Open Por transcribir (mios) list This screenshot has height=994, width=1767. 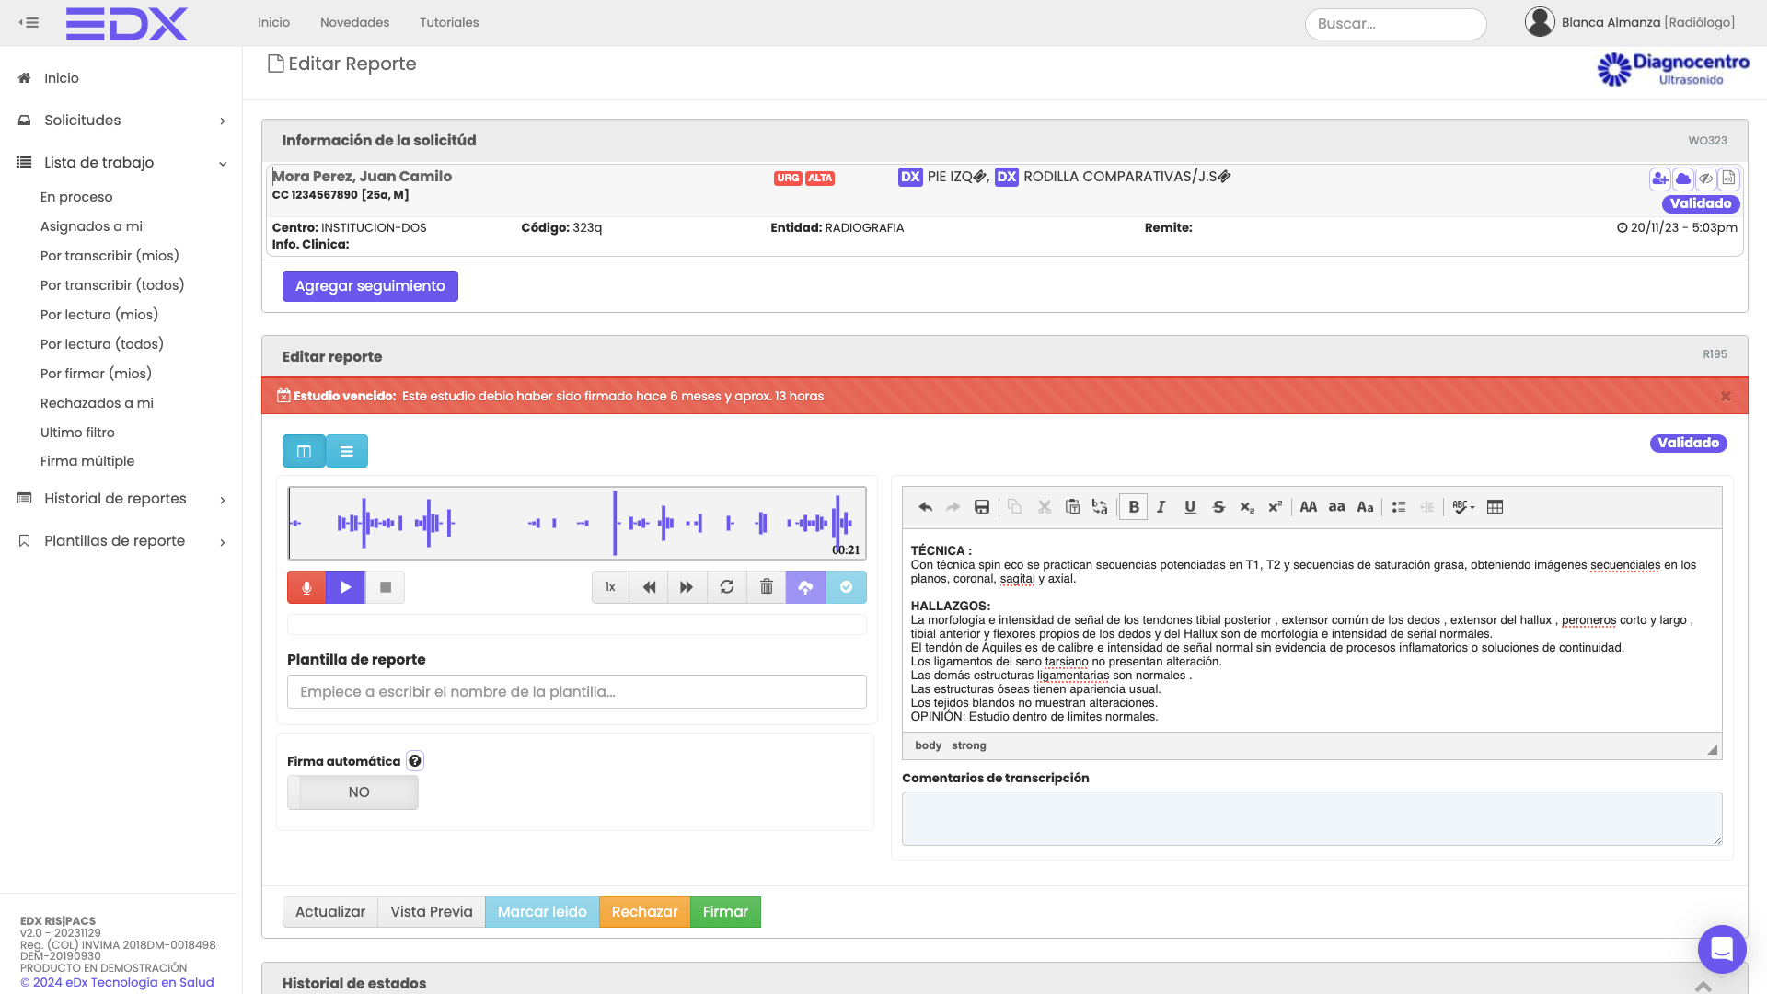tap(110, 256)
